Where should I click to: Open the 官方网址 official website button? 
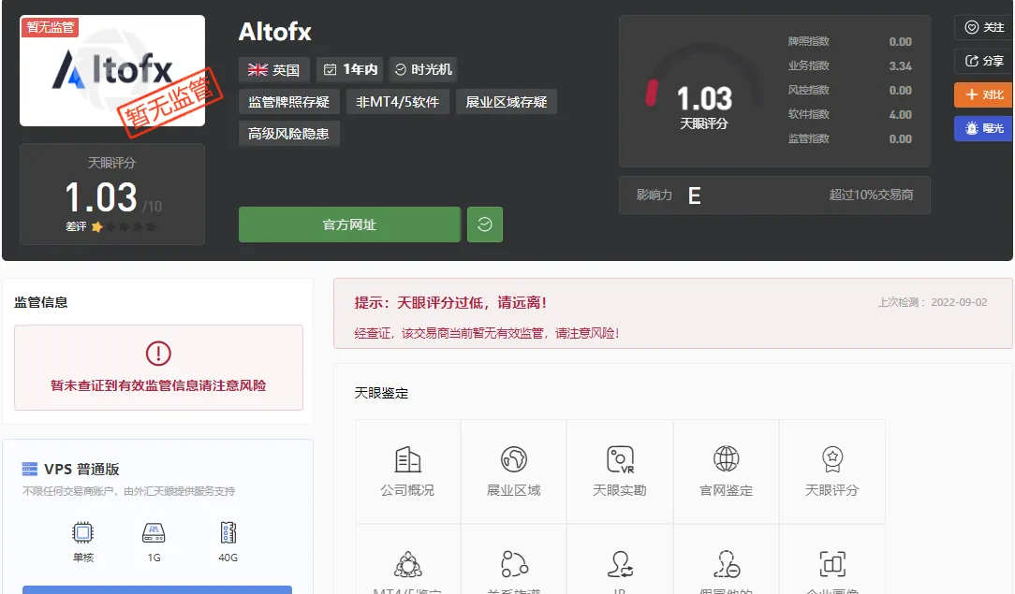tap(349, 225)
